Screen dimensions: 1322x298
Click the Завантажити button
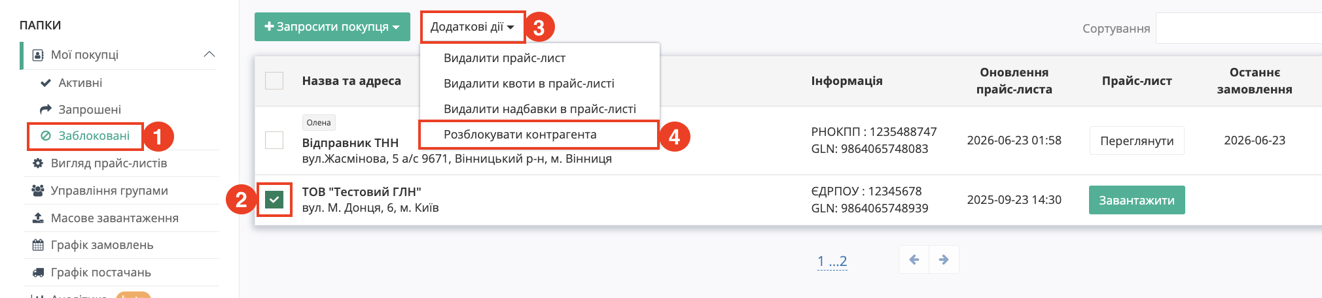(x=1137, y=200)
